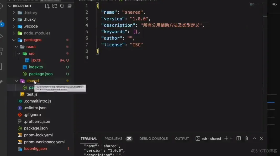Click the root package.json file icon
The width and height of the screenshot is (280, 156).
(x=20, y=128)
